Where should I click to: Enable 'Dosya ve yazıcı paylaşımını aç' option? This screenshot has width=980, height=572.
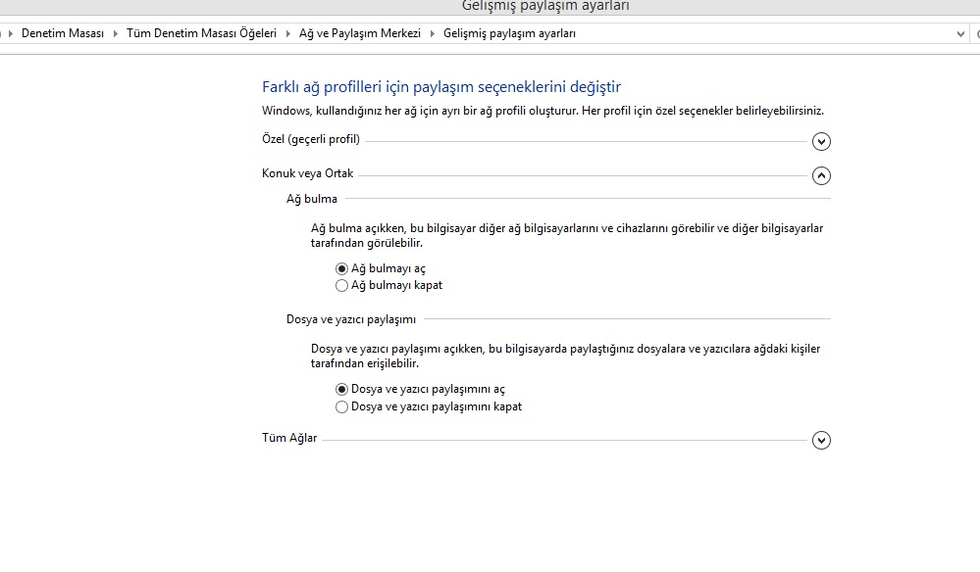tap(341, 389)
